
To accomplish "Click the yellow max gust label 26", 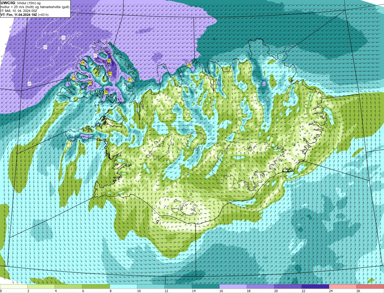I will (x=73, y=77).
